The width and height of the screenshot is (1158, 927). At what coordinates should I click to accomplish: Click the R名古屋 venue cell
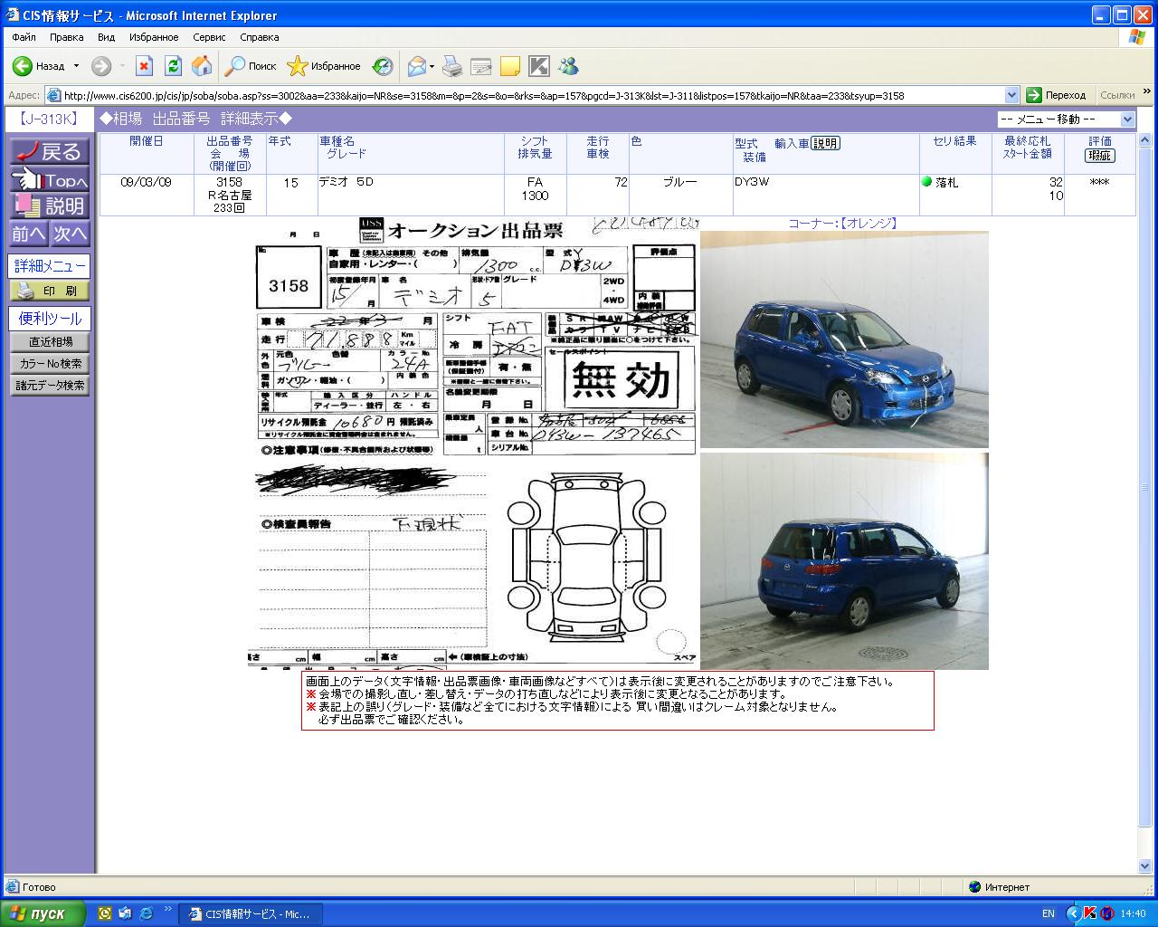click(x=230, y=195)
